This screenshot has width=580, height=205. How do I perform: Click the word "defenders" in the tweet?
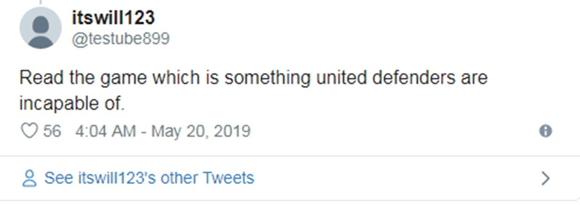[413, 78]
